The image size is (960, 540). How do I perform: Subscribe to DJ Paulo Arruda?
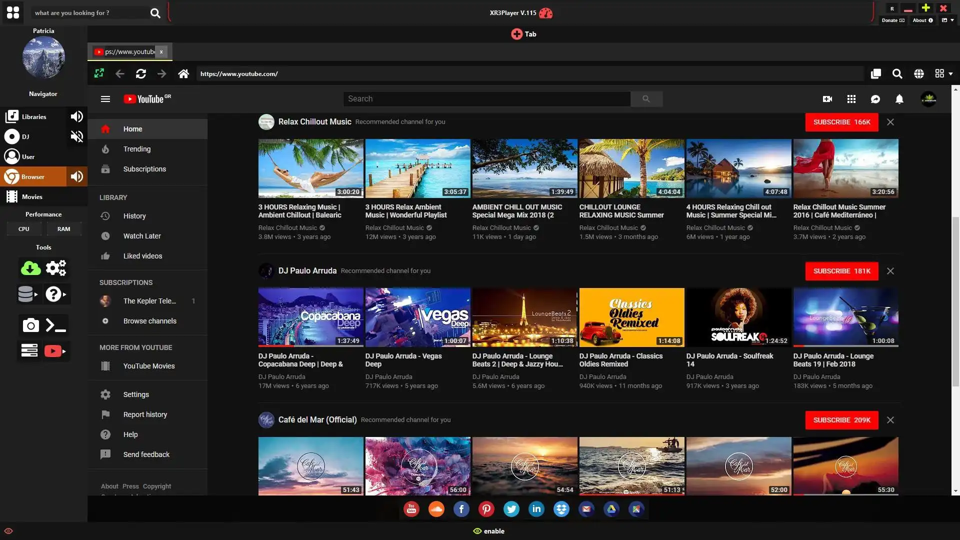(841, 271)
